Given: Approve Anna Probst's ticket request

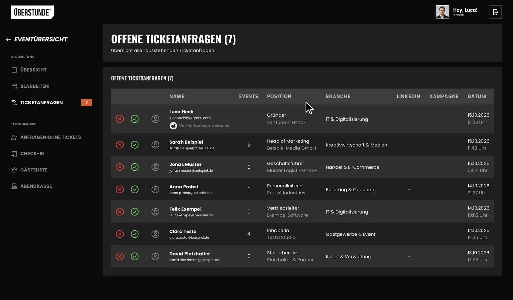Looking at the screenshot, I should pyautogui.click(x=135, y=189).
